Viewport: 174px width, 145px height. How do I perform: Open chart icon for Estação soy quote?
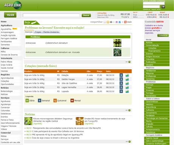(127, 75)
